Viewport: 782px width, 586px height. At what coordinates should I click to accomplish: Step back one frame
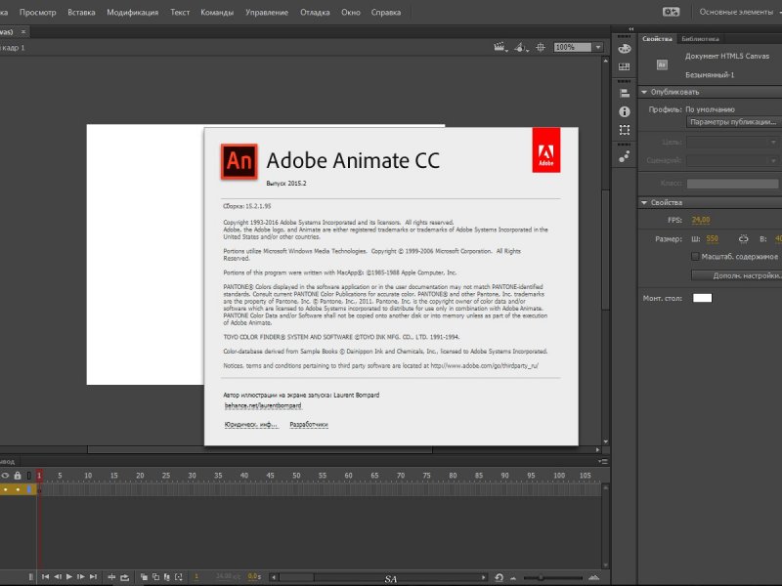tap(58, 577)
